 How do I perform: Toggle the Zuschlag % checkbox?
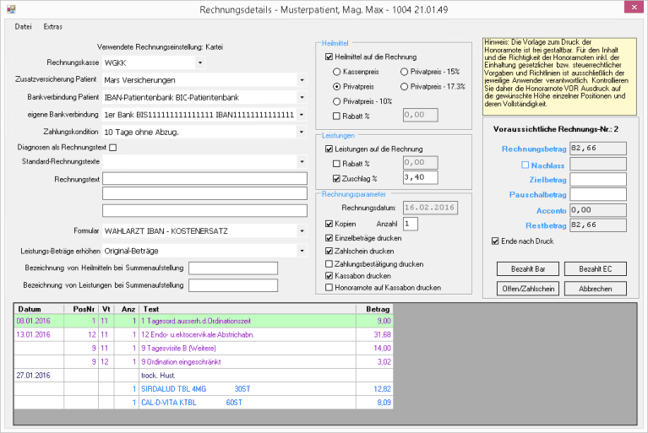[x=336, y=179]
